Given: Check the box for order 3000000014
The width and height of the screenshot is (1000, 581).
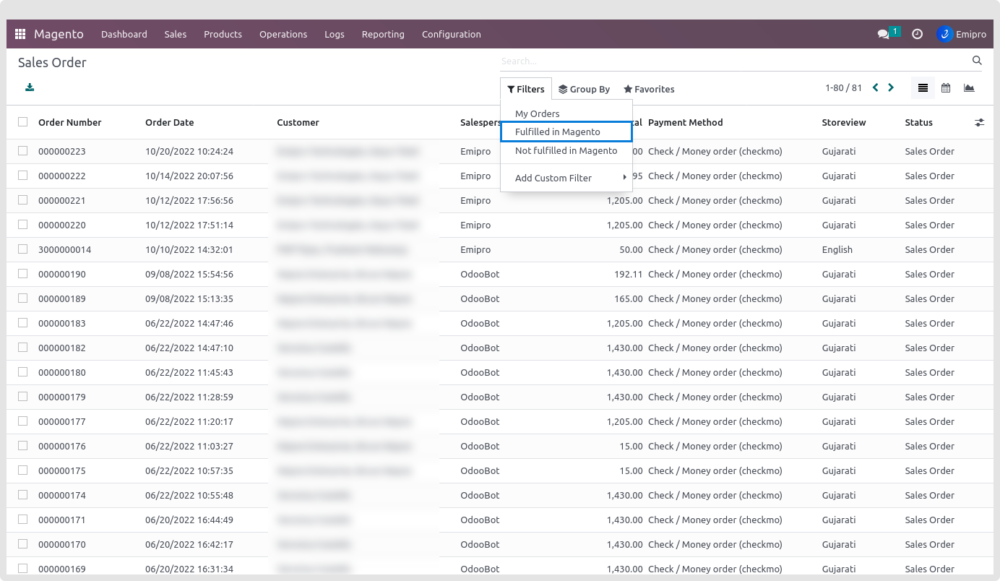Looking at the screenshot, I should [23, 249].
